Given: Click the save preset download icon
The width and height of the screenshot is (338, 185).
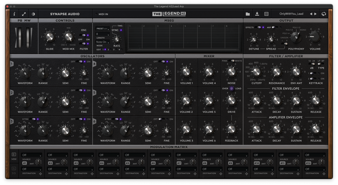Looking at the screenshot, I should tap(257, 14).
